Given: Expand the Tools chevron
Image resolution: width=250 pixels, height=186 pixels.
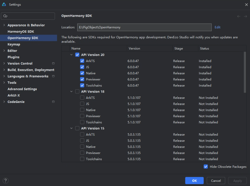Looking at the screenshot, I should click(4, 83).
